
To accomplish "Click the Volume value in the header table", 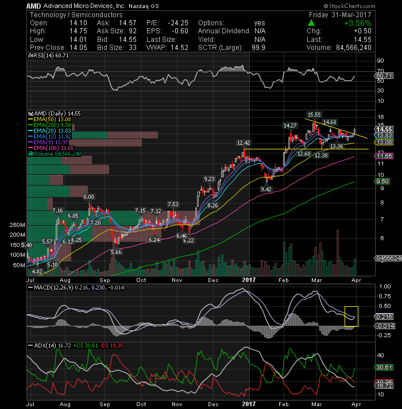I will pos(354,48).
